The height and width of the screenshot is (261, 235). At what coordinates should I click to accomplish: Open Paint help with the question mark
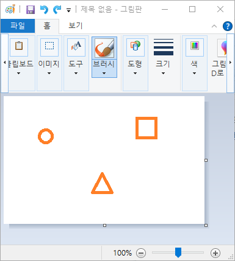point(228,26)
